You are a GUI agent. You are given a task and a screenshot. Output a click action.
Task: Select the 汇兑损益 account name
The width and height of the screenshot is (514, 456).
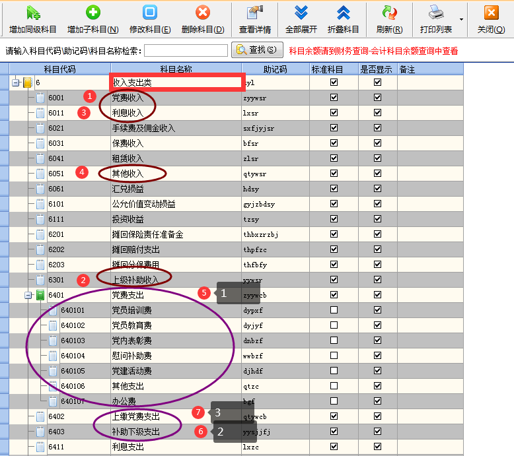128,189
